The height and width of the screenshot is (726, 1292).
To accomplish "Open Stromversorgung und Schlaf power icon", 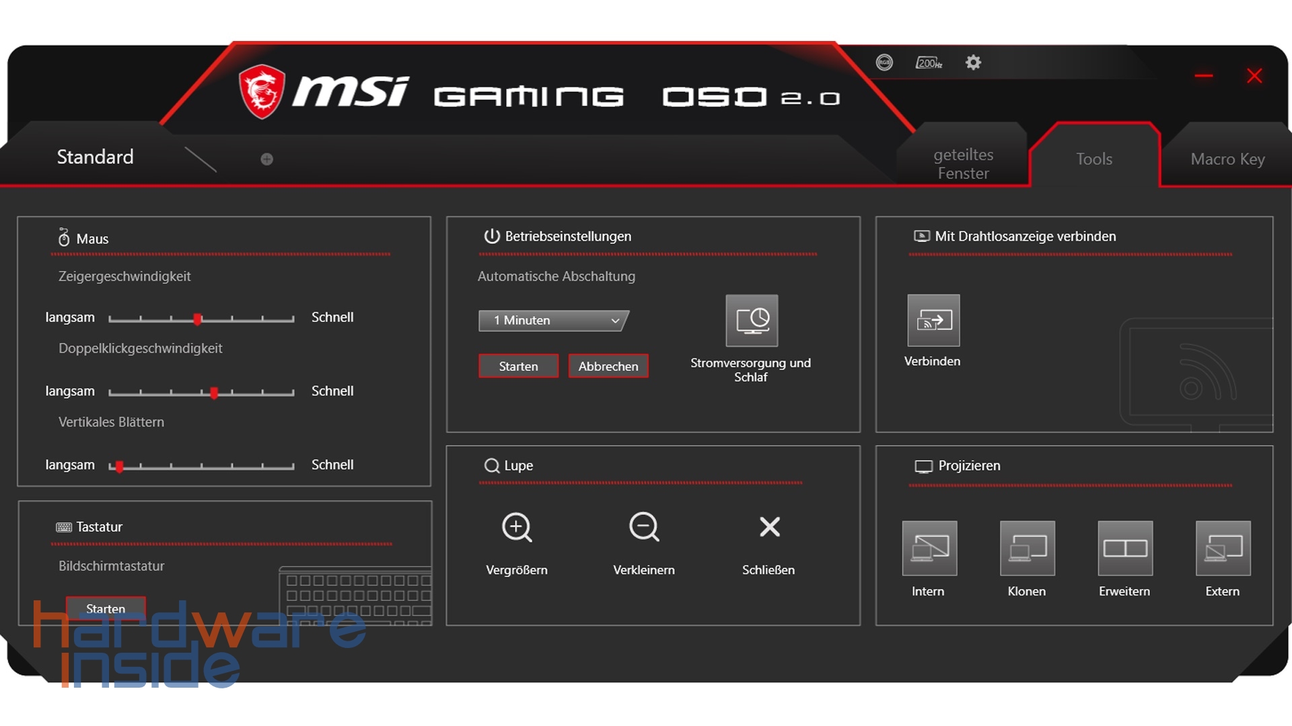I will point(752,321).
